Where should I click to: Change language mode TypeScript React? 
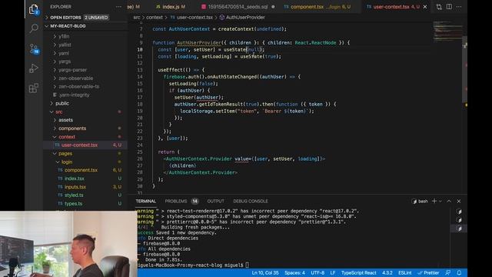[x=359, y=272]
